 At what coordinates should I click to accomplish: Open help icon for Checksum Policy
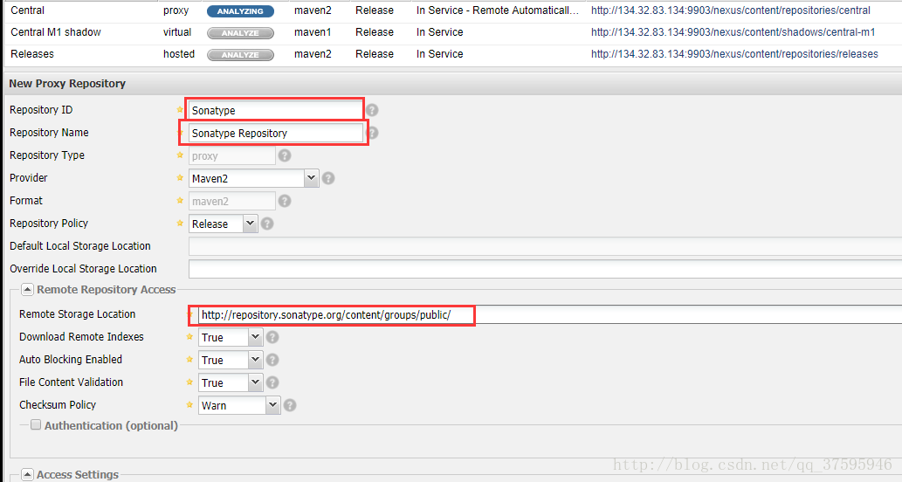[x=290, y=405]
